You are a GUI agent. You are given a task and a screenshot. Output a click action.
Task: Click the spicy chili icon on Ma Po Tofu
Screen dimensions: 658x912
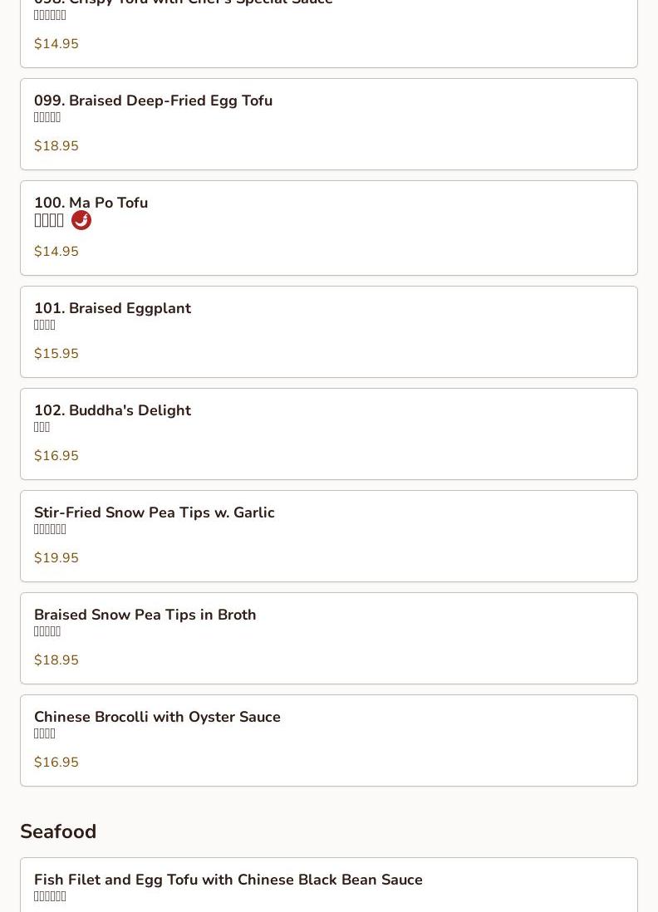[x=81, y=220]
